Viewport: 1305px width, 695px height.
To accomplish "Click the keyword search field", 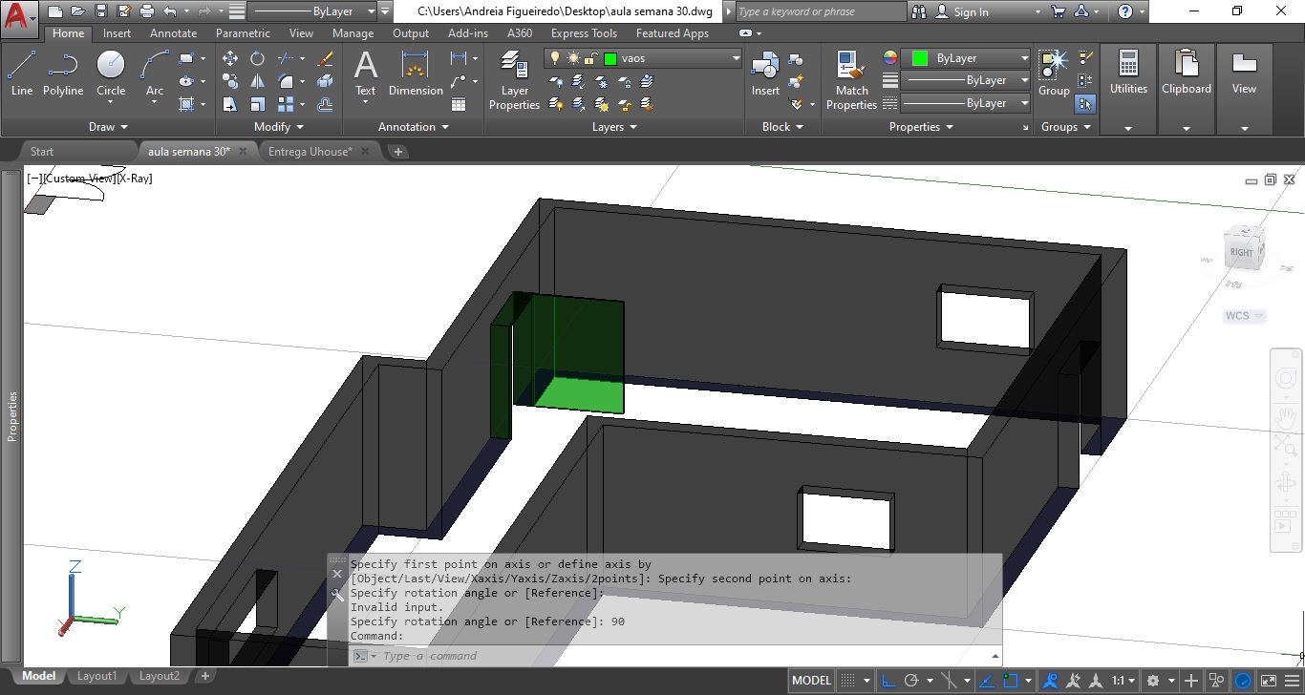I will (x=821, y=11).
